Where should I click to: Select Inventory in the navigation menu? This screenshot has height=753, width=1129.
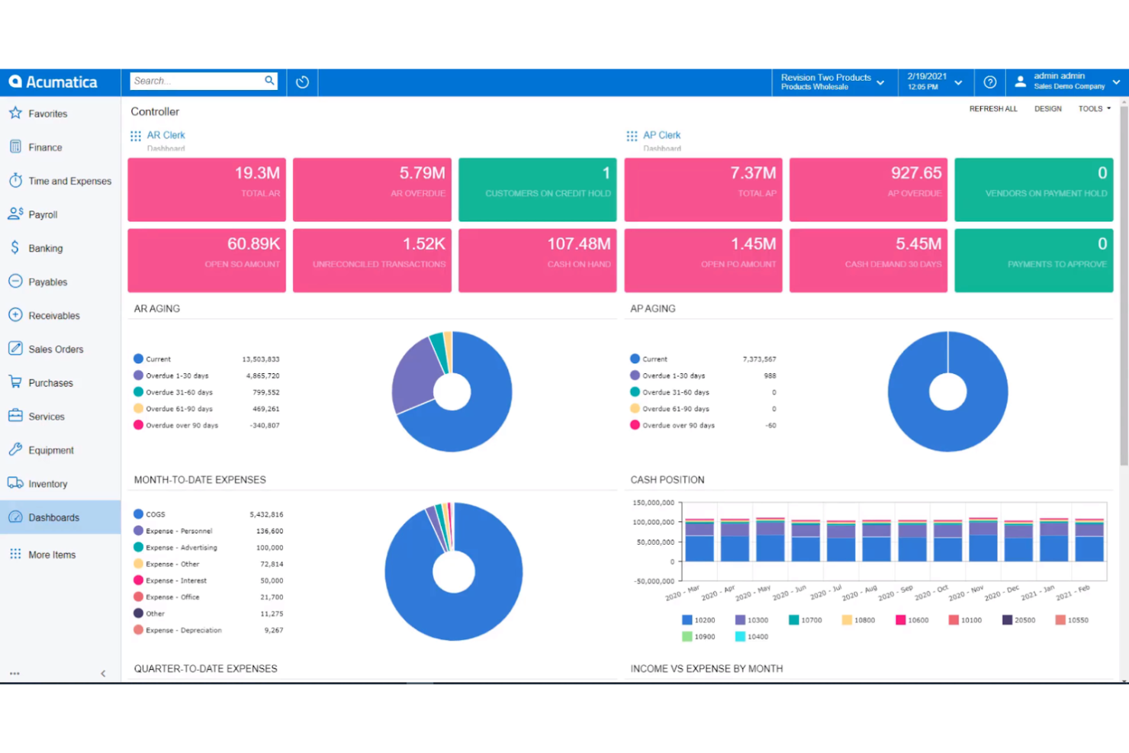tap(60, 484)
